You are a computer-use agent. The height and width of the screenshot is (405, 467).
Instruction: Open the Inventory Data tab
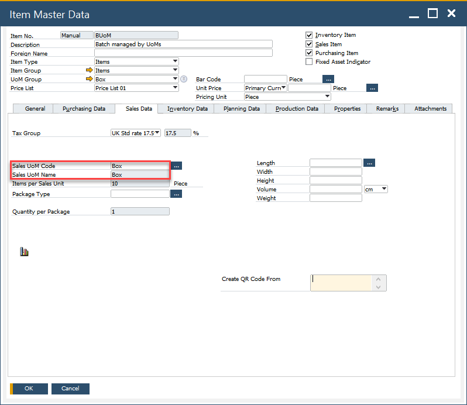(187, 109)
